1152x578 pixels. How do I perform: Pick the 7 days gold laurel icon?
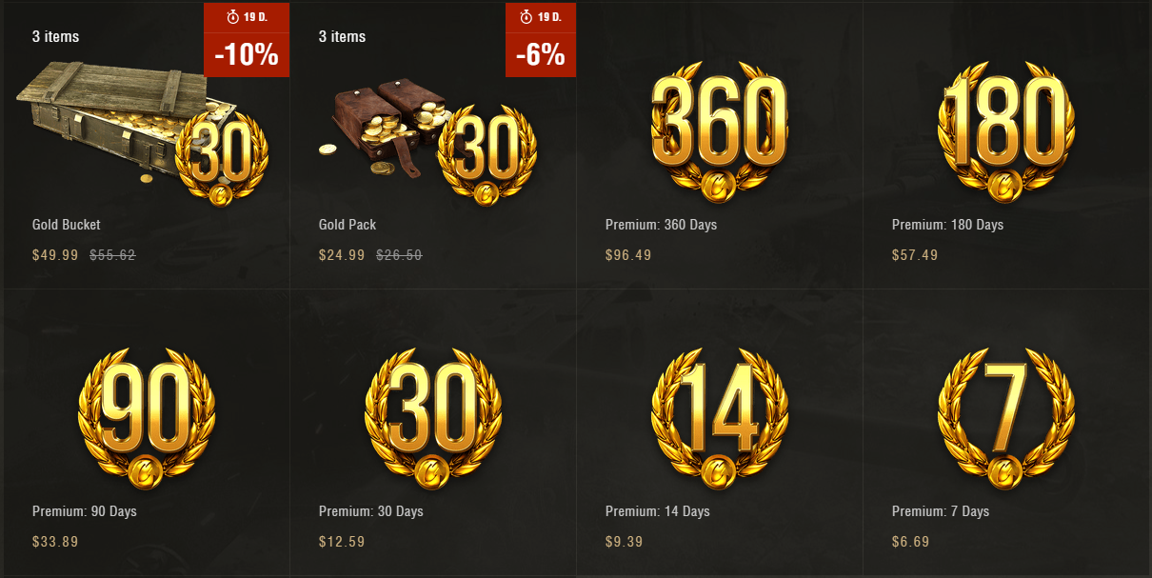[1006, 418]
